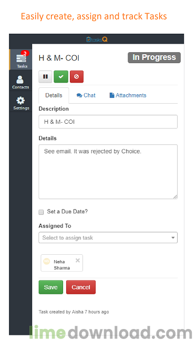Click the Assigned To dropdown arrow
The image size is (196, 349).
[173, 238]
